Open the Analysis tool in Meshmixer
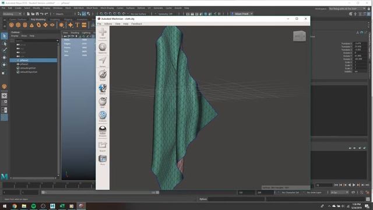Viewport: 373px width, 210px height. click(x=103, y=116)
